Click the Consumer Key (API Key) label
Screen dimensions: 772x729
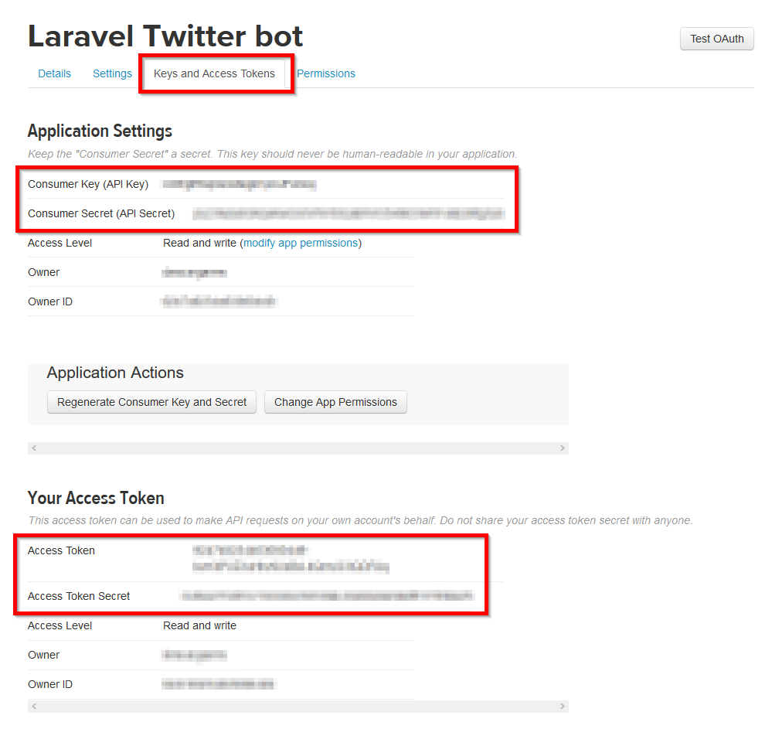click(x=88, y=184)
